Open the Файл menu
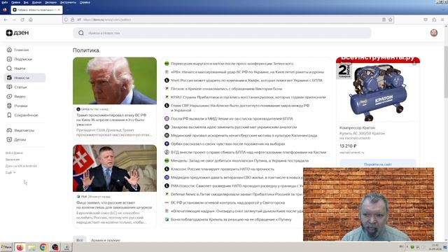448x252 pixels. [5, 2]
